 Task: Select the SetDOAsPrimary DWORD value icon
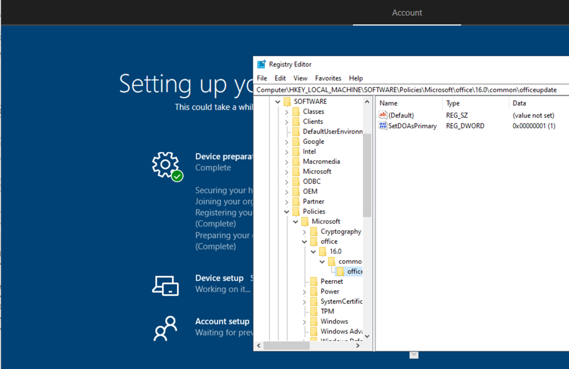(382, 126)
